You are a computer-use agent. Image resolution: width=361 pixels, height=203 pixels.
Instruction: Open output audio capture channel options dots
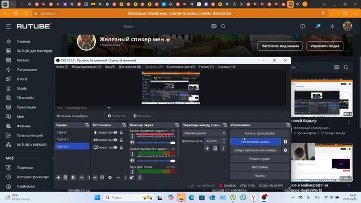click(x=132, y=154)
